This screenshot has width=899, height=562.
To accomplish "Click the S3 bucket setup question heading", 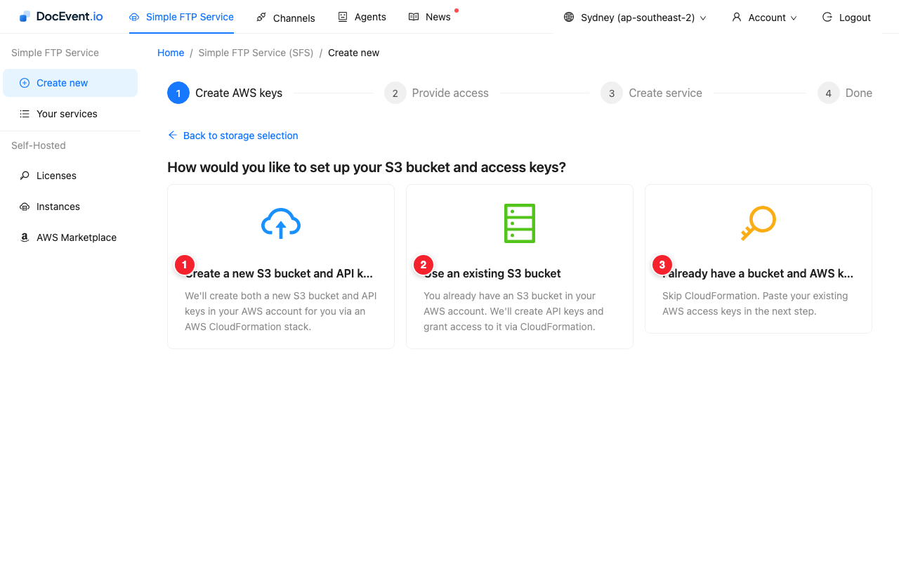I will click(x=367, y=167).
